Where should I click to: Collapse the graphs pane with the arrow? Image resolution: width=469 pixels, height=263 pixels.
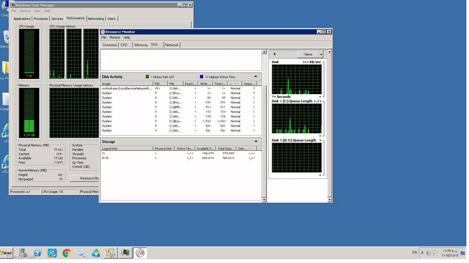275,54
